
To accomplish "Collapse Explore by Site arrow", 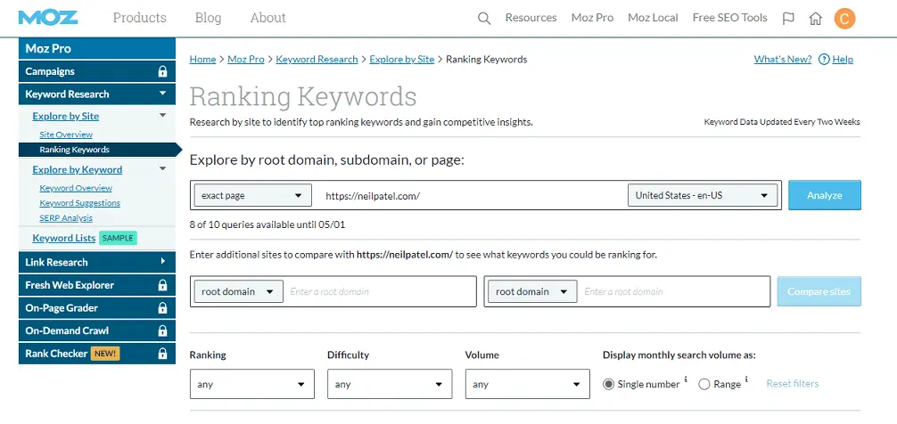I will coord(162,116).
